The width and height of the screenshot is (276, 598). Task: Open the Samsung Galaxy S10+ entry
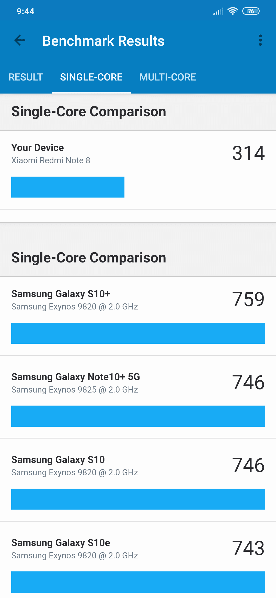(x=138, y=316)
